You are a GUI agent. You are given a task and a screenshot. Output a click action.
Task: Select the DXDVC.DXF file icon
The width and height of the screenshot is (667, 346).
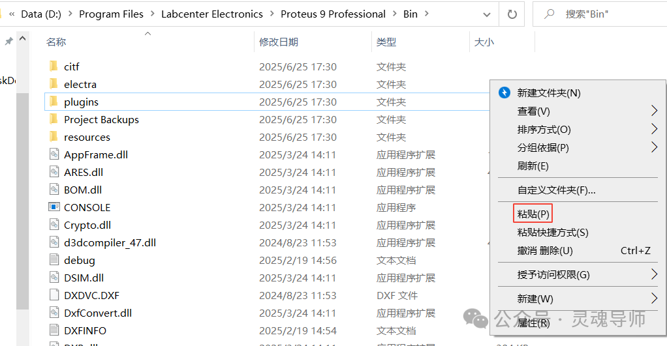(x=54, y=295)
